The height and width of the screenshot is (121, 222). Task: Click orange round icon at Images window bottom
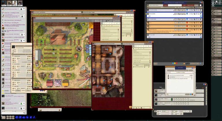(192, 94)
